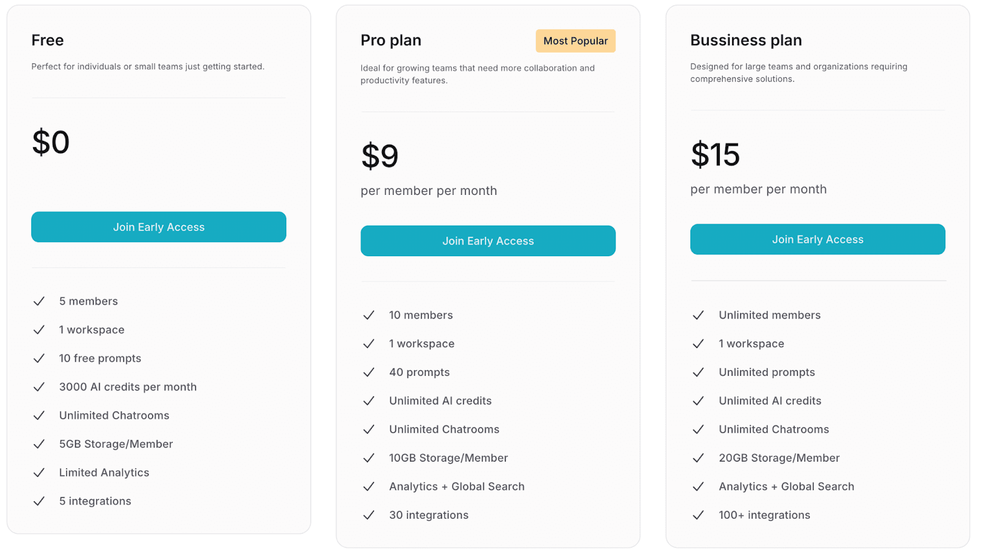Viewport: 981px width, 556px height.
Task: Click the $9 price text
Action: [380, 156]
